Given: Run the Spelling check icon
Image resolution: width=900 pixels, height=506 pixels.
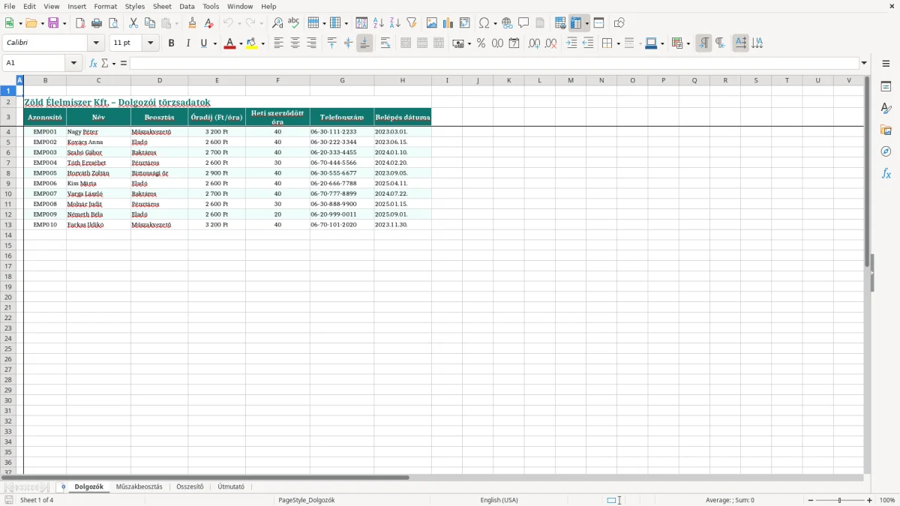Looking at the screenshot, I should coord(294,23).
